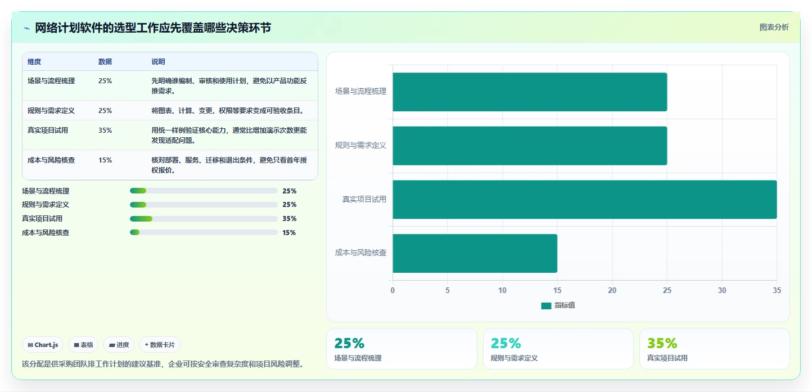Click the footer note starting 该分配是供采购团队
812x392 pixels.
[x=165, y=364]
